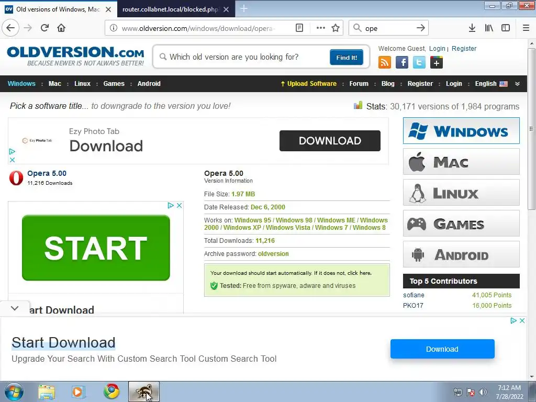536x402 pixels.
Task: Click the Opera 5.00 title link
Action: click(x=47, y=173)
